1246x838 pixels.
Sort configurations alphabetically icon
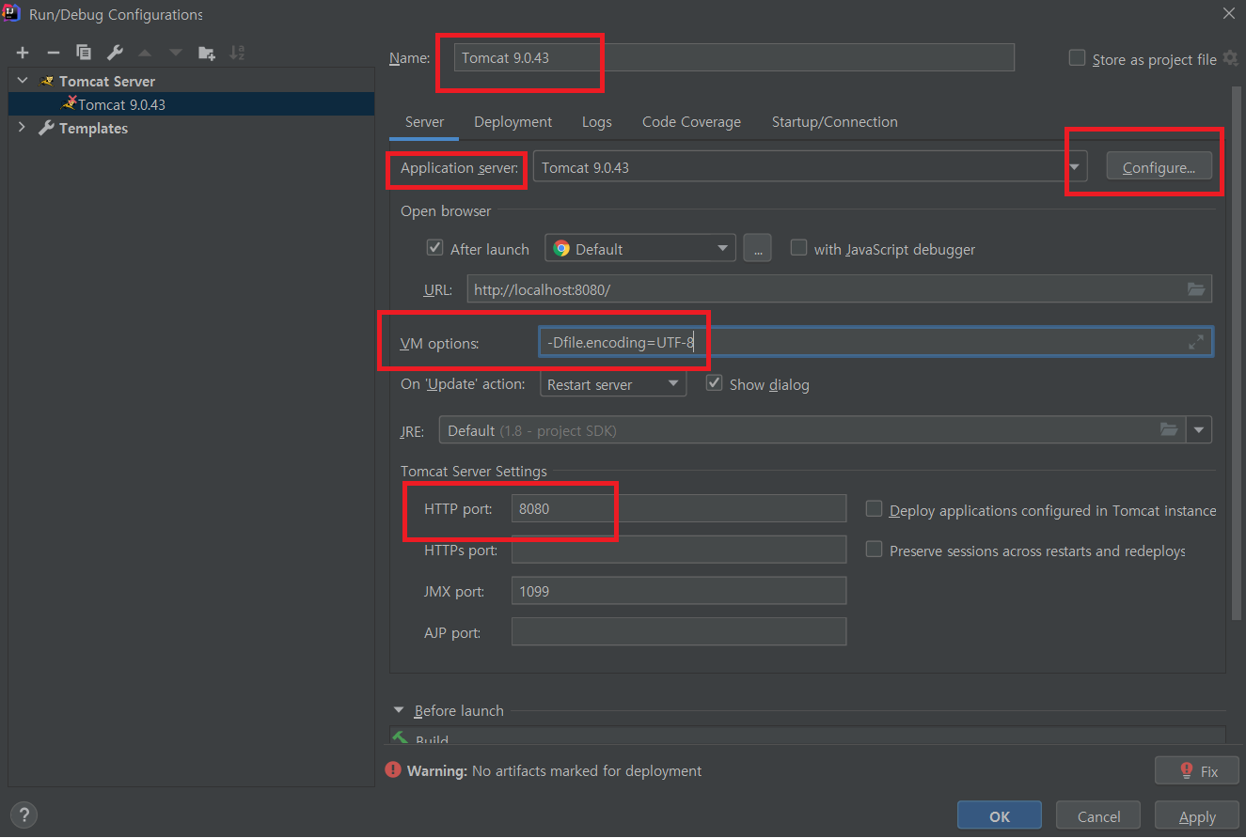pyautogui.click(x=237, y=53)
